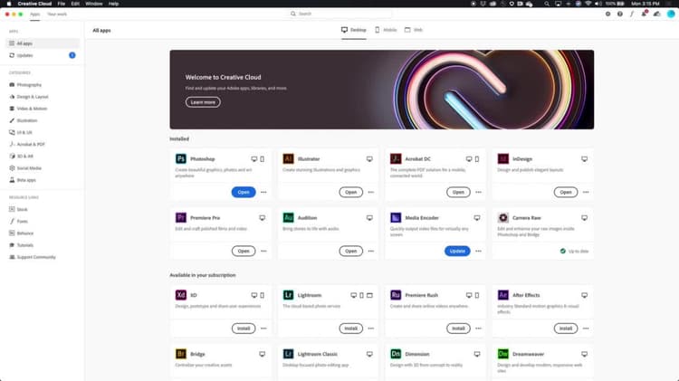Click the Bridge app icon
This screenshot has width=679, height=381.
pos(180,354)
